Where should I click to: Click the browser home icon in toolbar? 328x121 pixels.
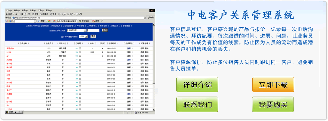point(29,14)
